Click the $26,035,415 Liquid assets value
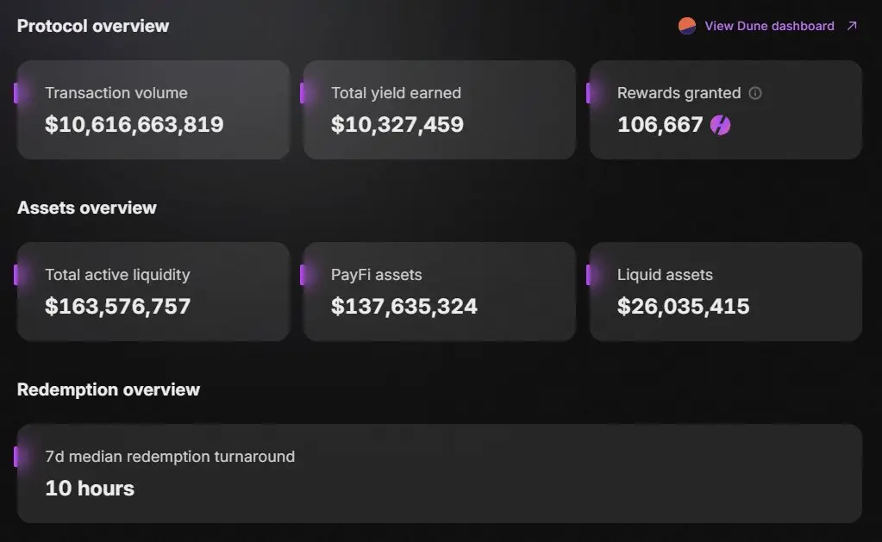This screenshot has height=542, width=882. (683, 306)
